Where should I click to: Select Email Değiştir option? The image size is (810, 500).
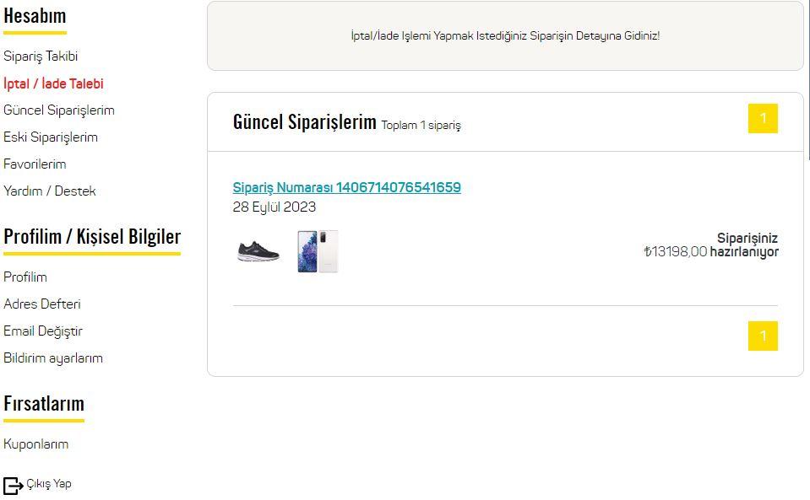pyautogui.click(x=43, y=331)
